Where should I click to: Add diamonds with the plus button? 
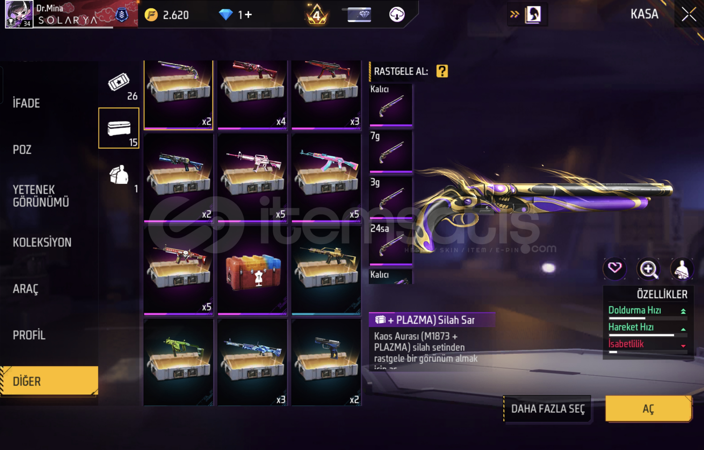tap(248, 15)
